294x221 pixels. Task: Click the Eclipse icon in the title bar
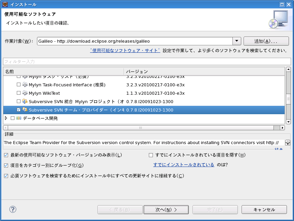[x=5, y=4]
